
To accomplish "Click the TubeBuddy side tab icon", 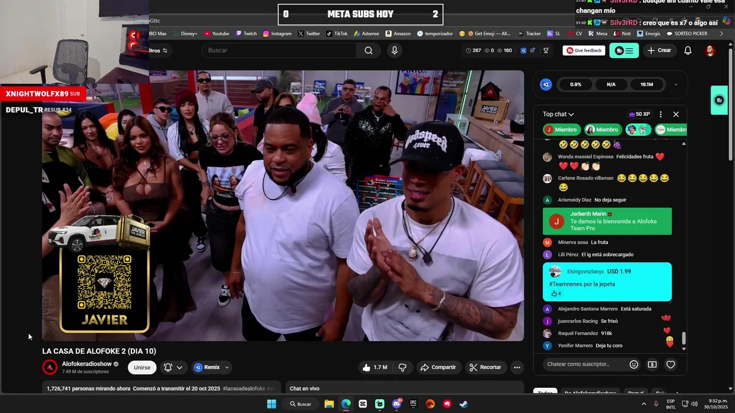I will 719,100.
